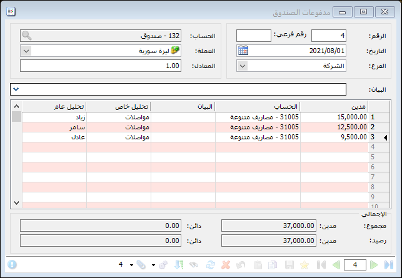Click the row header number 2
The image size is (402, 278).
tap(379, 127)
